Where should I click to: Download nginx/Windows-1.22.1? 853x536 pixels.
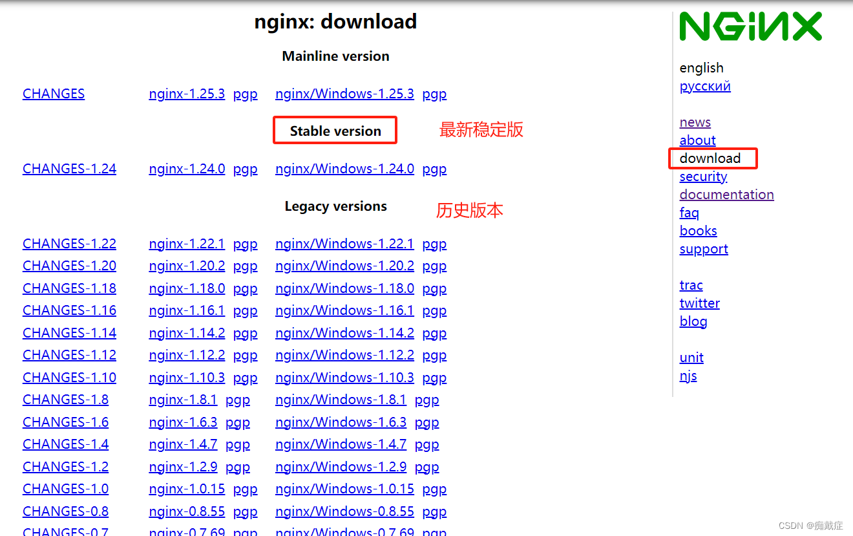click(x=344, y=244)
